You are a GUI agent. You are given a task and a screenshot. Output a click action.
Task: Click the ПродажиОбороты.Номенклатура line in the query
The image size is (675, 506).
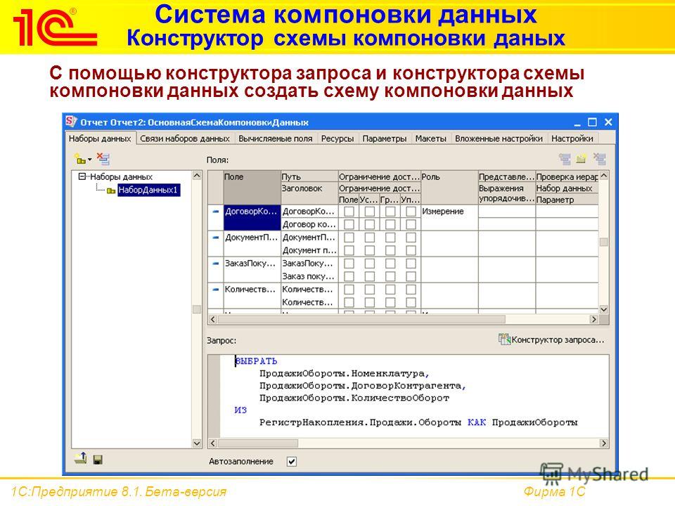(x=344, y=373)
